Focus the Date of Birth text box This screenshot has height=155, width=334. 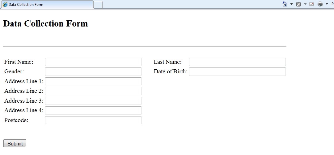pos(237,71)
